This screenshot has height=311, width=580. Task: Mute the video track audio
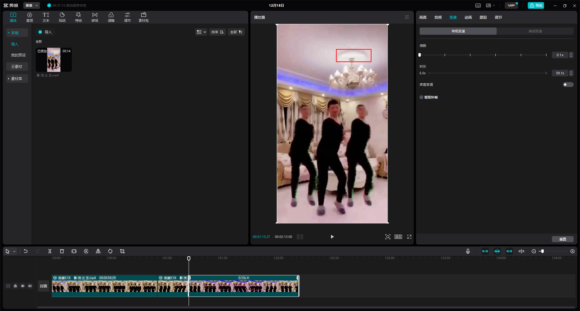pos(30,286)
